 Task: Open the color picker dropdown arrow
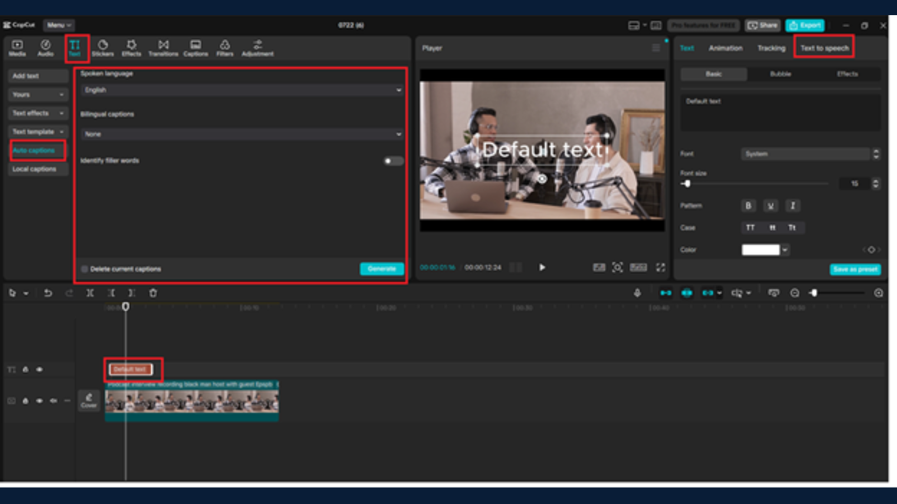pos(785,250)
